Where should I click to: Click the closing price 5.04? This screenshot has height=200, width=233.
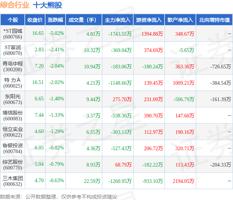click(39, 164)
